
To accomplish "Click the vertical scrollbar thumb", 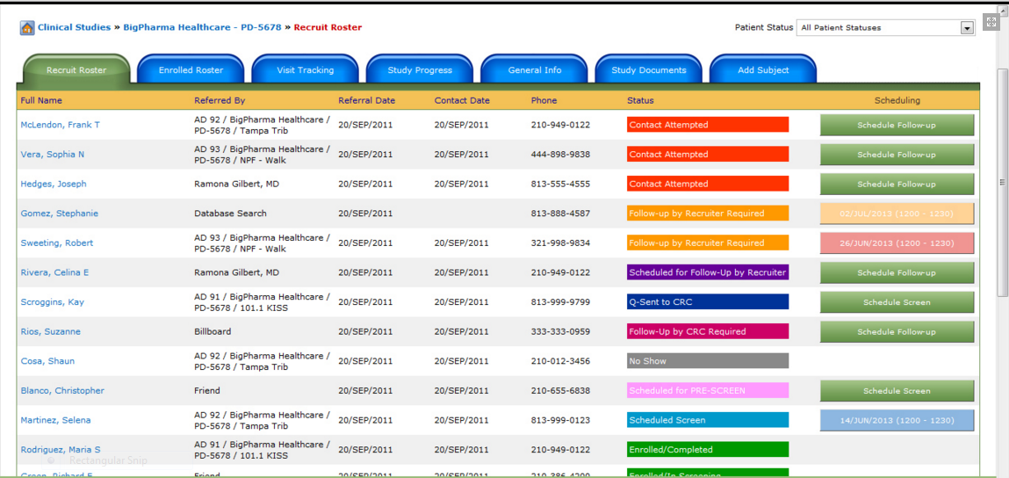I will 1002,182.
